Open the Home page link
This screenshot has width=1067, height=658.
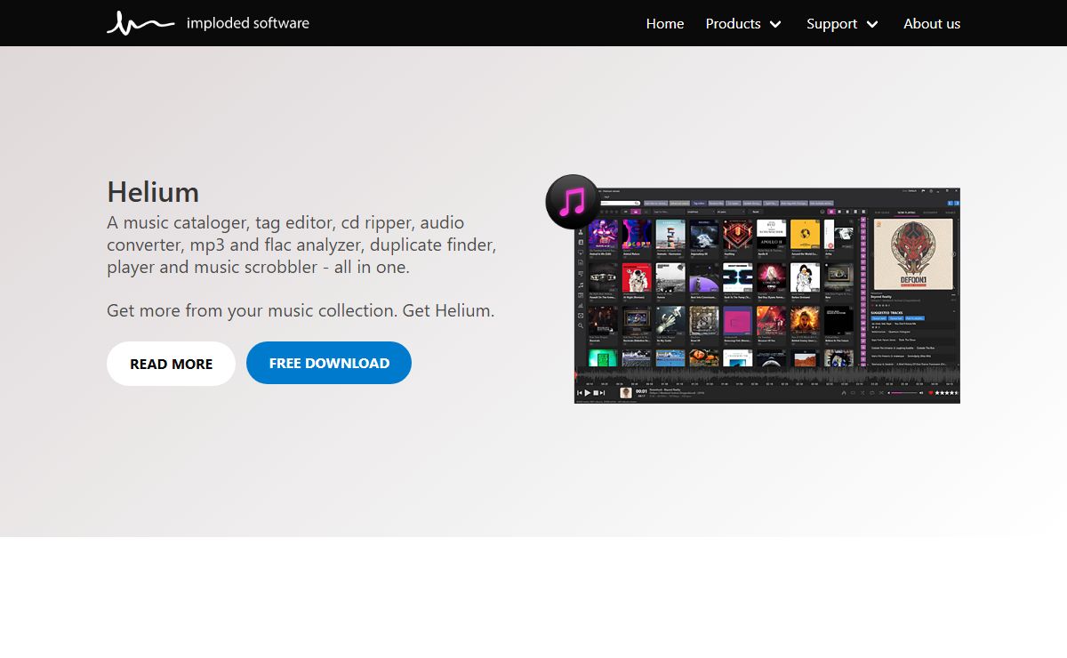(x=665, y=24)
